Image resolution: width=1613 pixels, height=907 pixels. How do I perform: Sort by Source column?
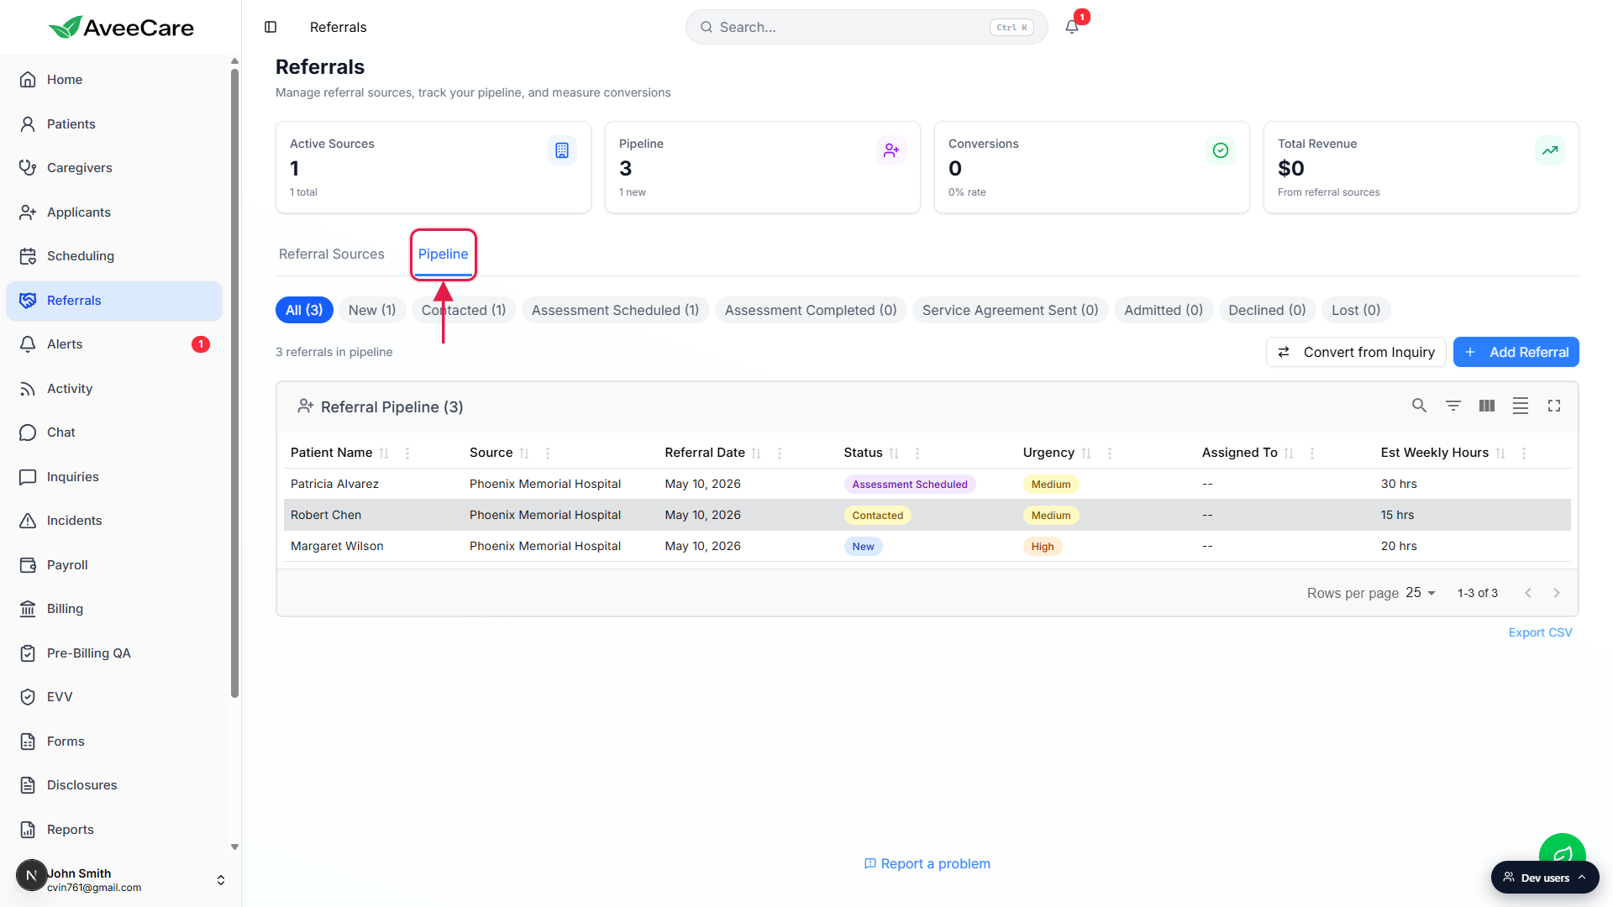pos(524,453)
